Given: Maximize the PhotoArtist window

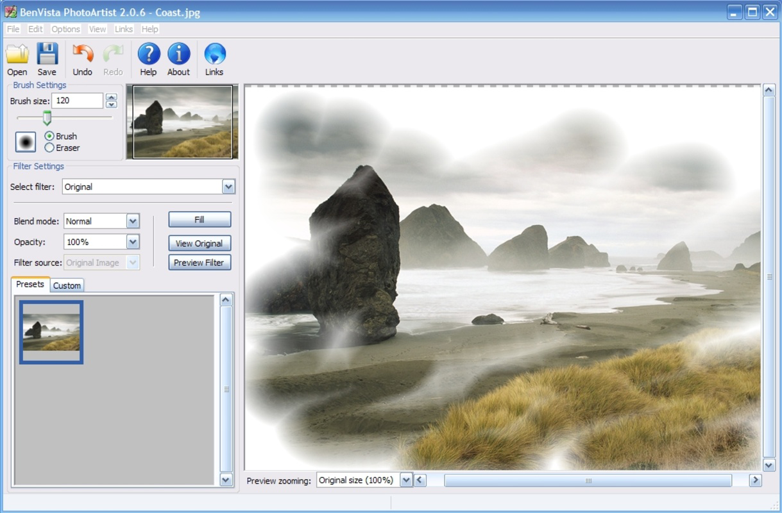Looking at the screenshot, I should [752, 12].
